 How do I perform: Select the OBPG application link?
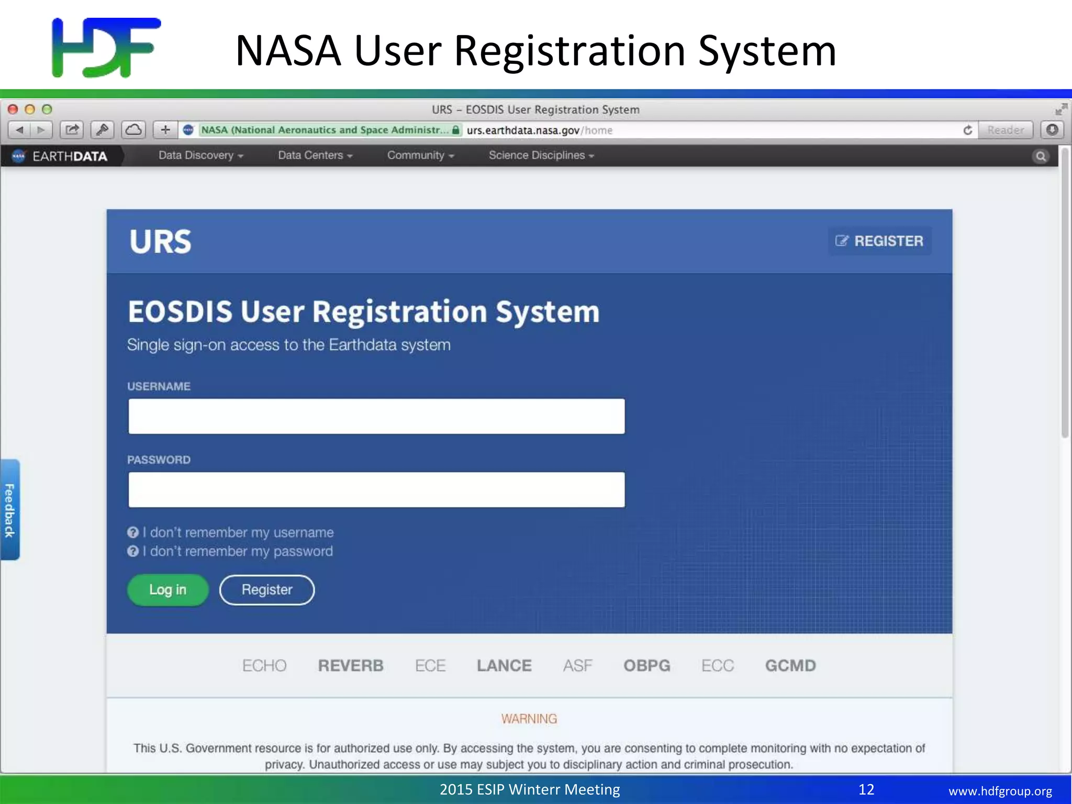(x=646, y=665)
